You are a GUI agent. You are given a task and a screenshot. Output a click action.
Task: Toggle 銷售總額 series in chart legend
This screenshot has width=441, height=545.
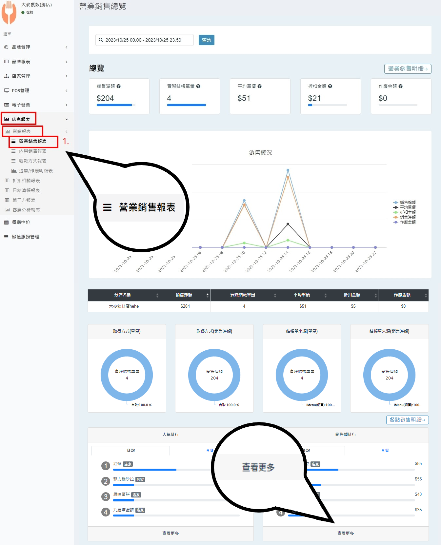pos(407,203)
